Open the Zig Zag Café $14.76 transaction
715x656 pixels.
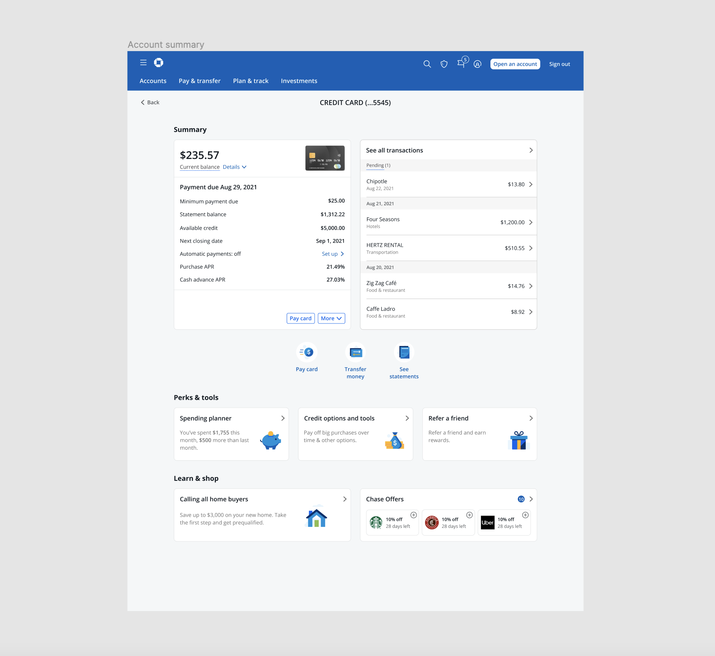coord(448,286)
